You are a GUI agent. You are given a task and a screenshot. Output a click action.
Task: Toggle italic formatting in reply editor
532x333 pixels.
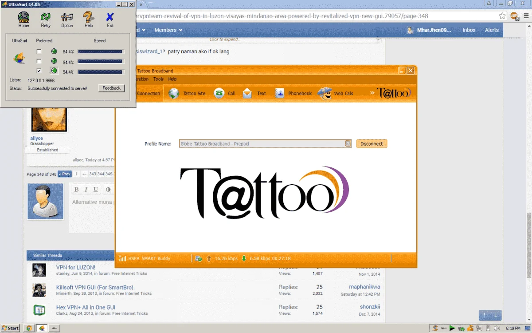click(86, 190)
